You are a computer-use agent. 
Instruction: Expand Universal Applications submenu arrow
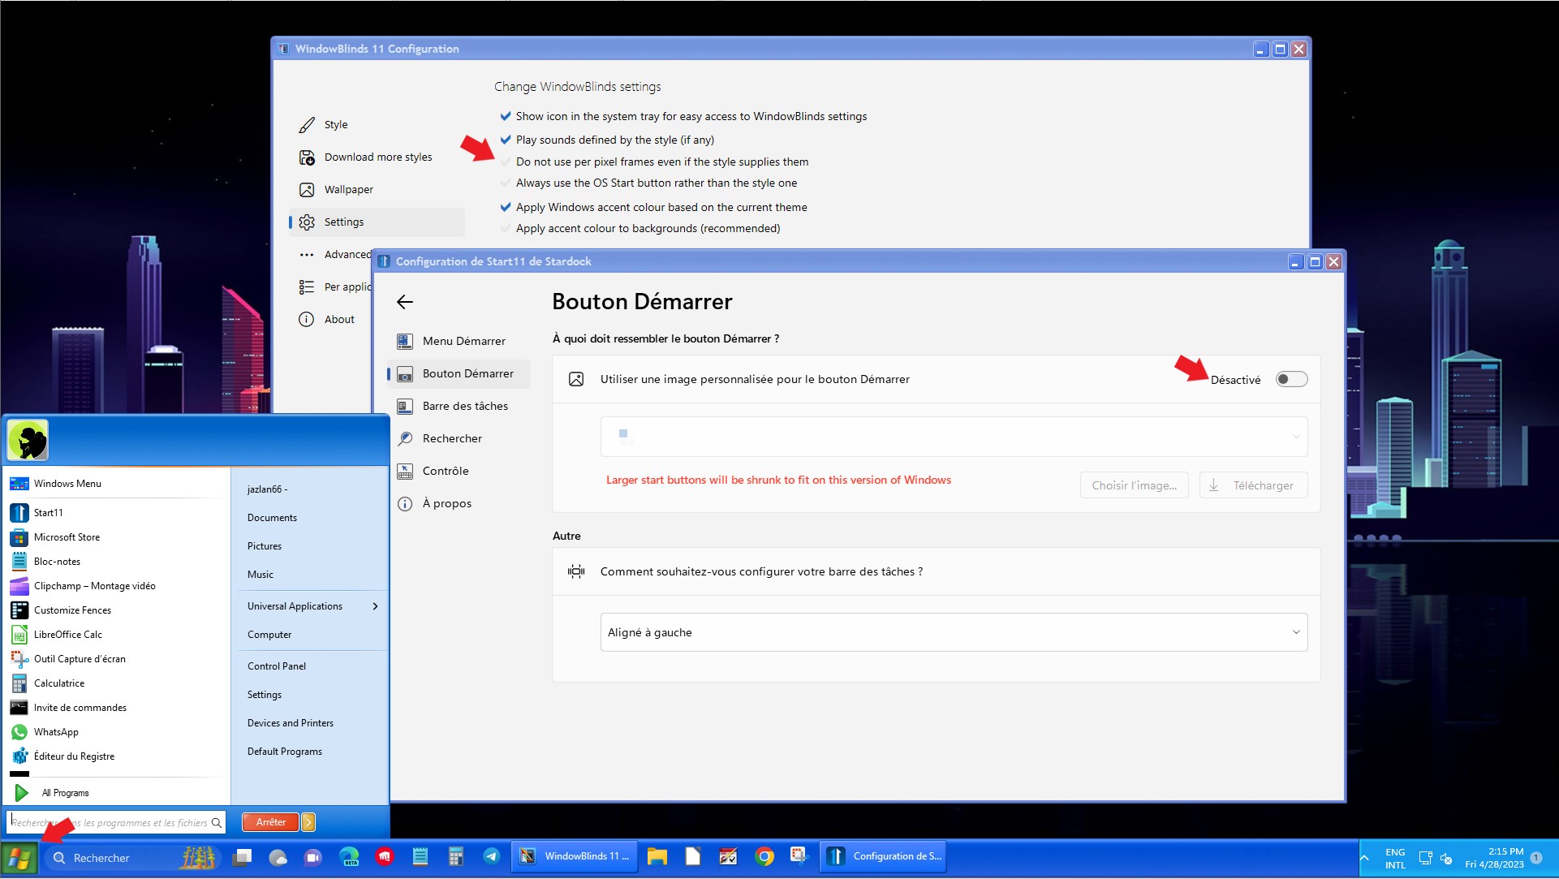375,606
